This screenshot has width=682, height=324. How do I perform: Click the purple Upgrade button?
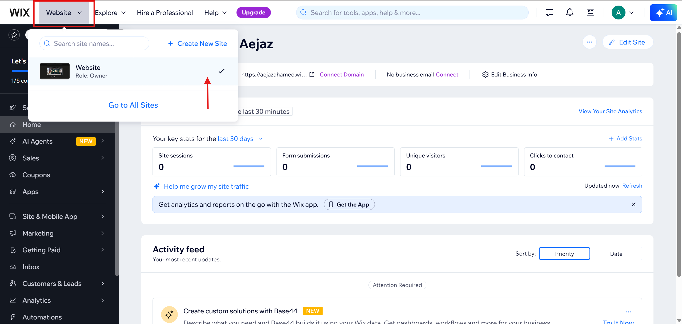(x=254, y=13)
